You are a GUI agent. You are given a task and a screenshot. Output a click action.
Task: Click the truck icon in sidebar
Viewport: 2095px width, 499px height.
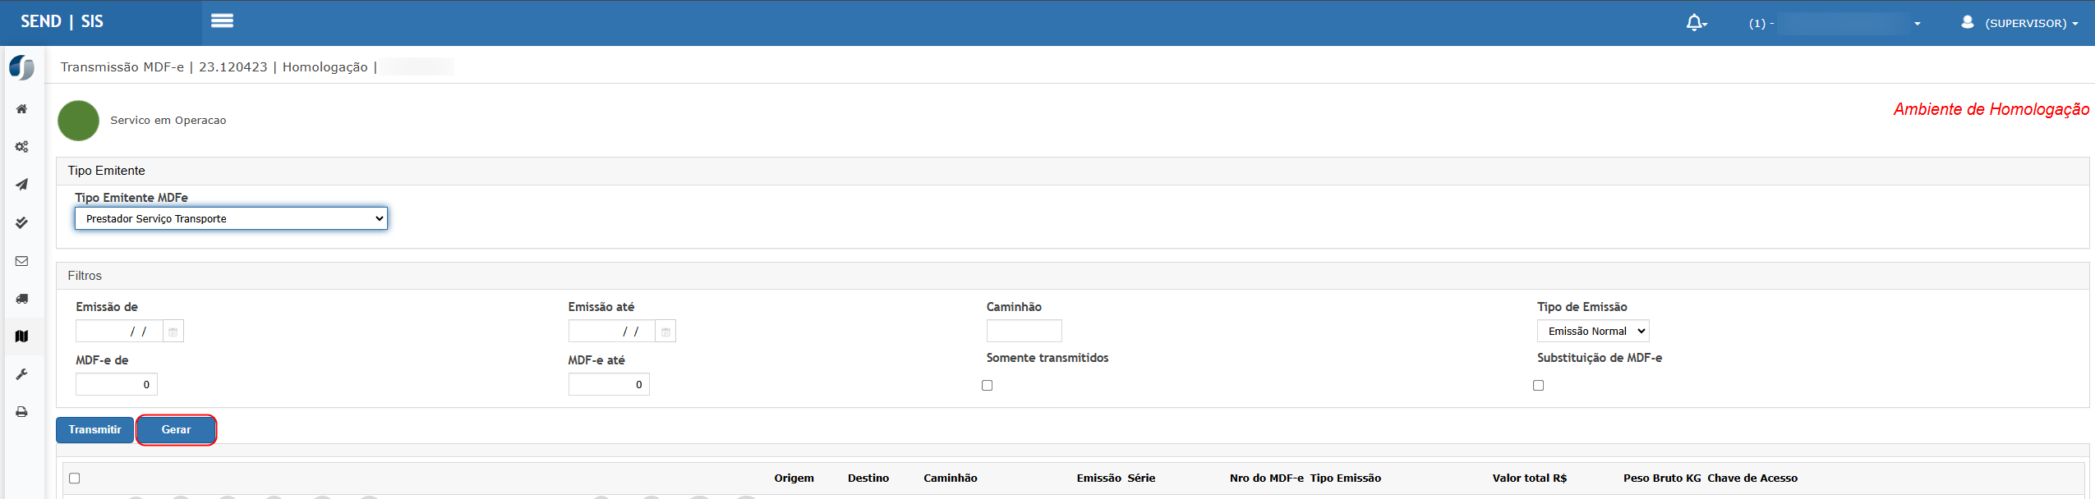point(22,299)
